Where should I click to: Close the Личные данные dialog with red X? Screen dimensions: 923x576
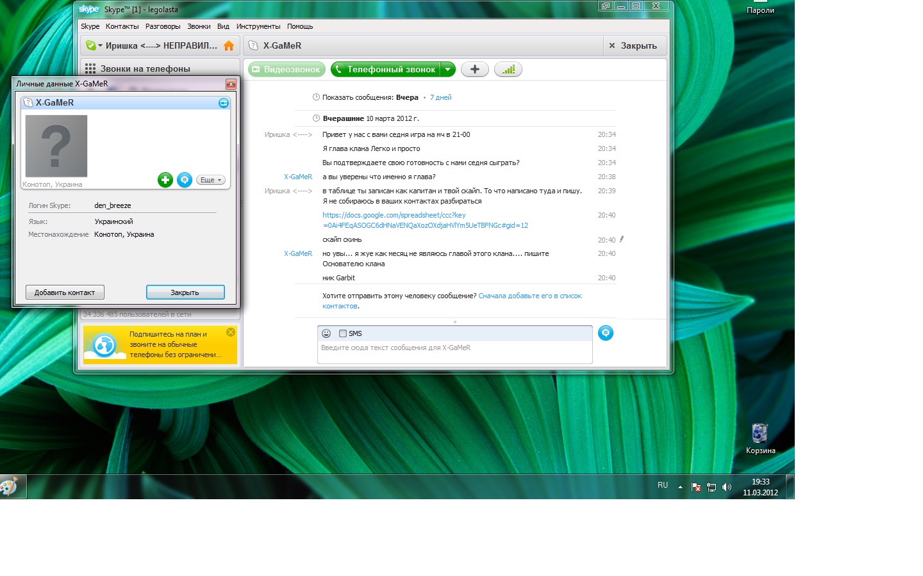[x=231, y=84]
